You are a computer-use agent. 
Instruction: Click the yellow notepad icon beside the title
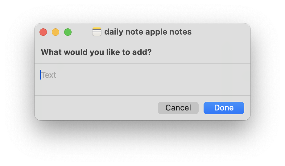point(97,32)
